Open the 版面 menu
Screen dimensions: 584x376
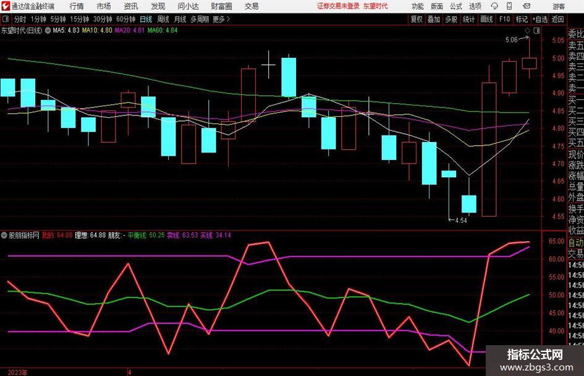[x=436, y=6]
